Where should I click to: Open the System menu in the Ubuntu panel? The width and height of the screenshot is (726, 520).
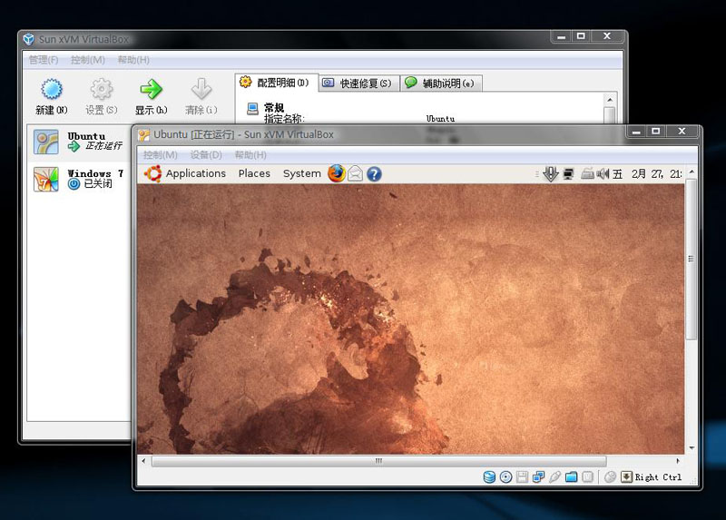point(302,173)
